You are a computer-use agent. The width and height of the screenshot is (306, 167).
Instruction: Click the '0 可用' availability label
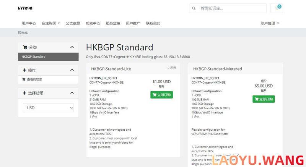(171, 68)
